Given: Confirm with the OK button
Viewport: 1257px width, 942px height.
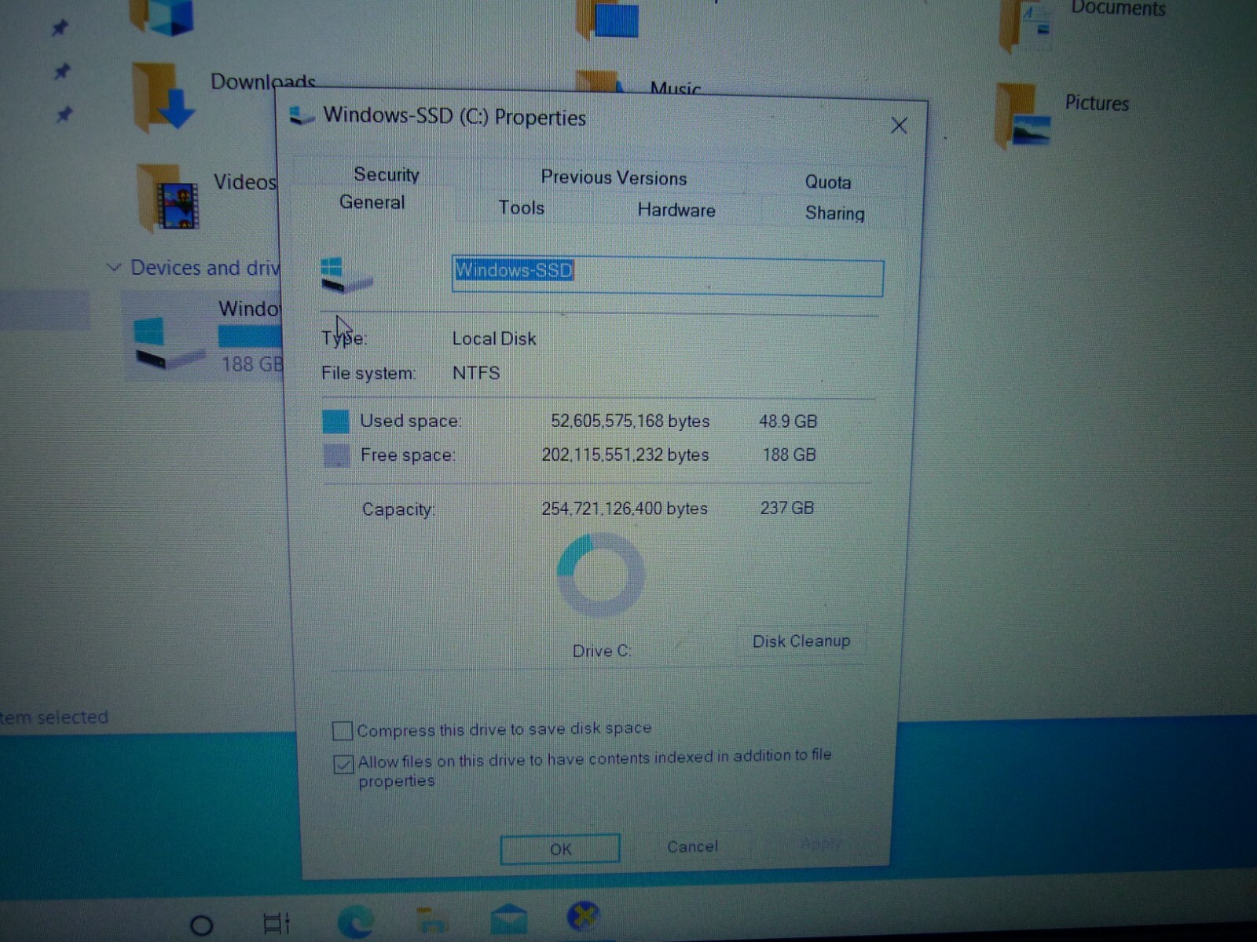Looking at the screenshot, I should coord(560,849).
